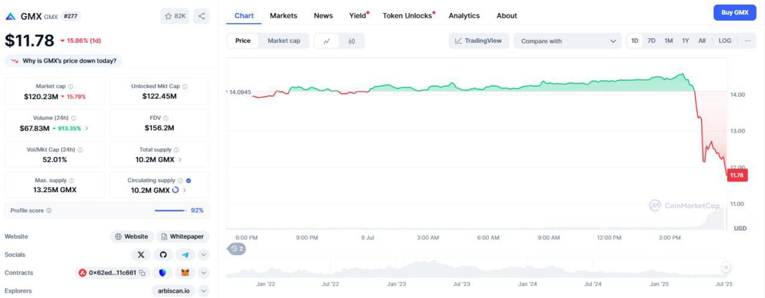765x298 pixels.
Task: Open the Compare with dropdown
Action: tap(567, 41)
